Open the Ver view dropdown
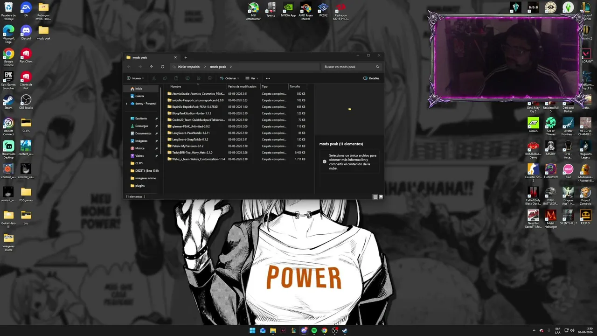597x336 pixels. tap(251, 78)
